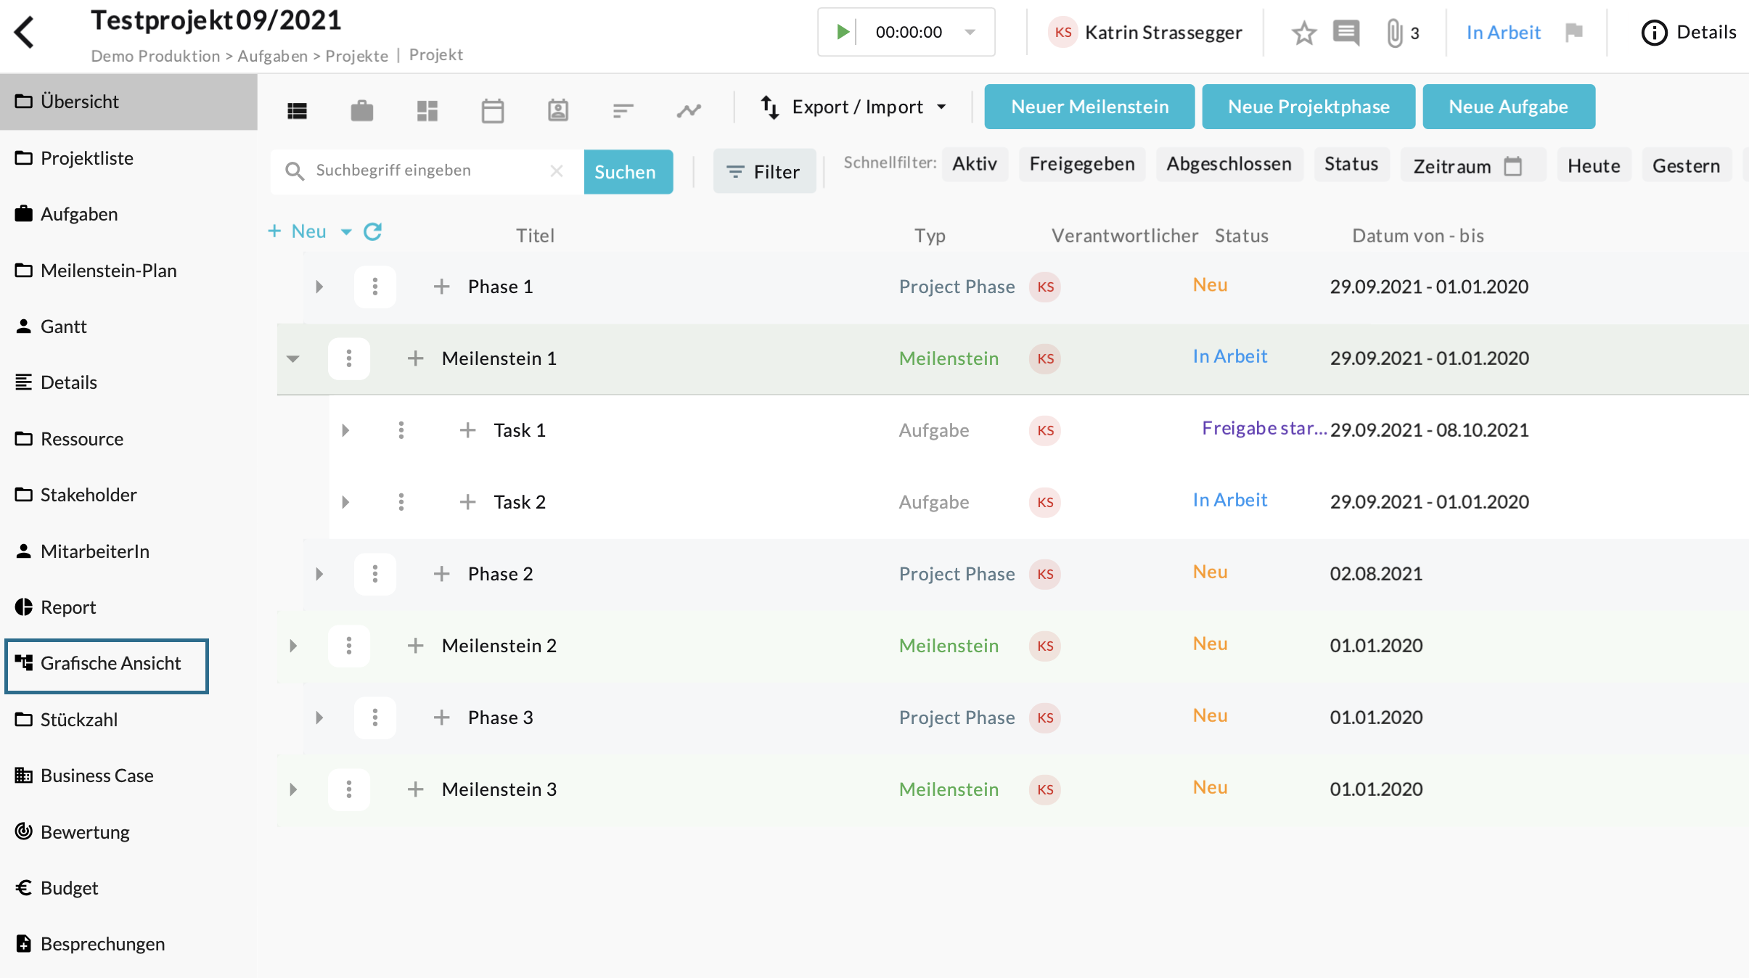Select the calendar view icon in toolbar
1749x978 pixels.
pos(493,110)
